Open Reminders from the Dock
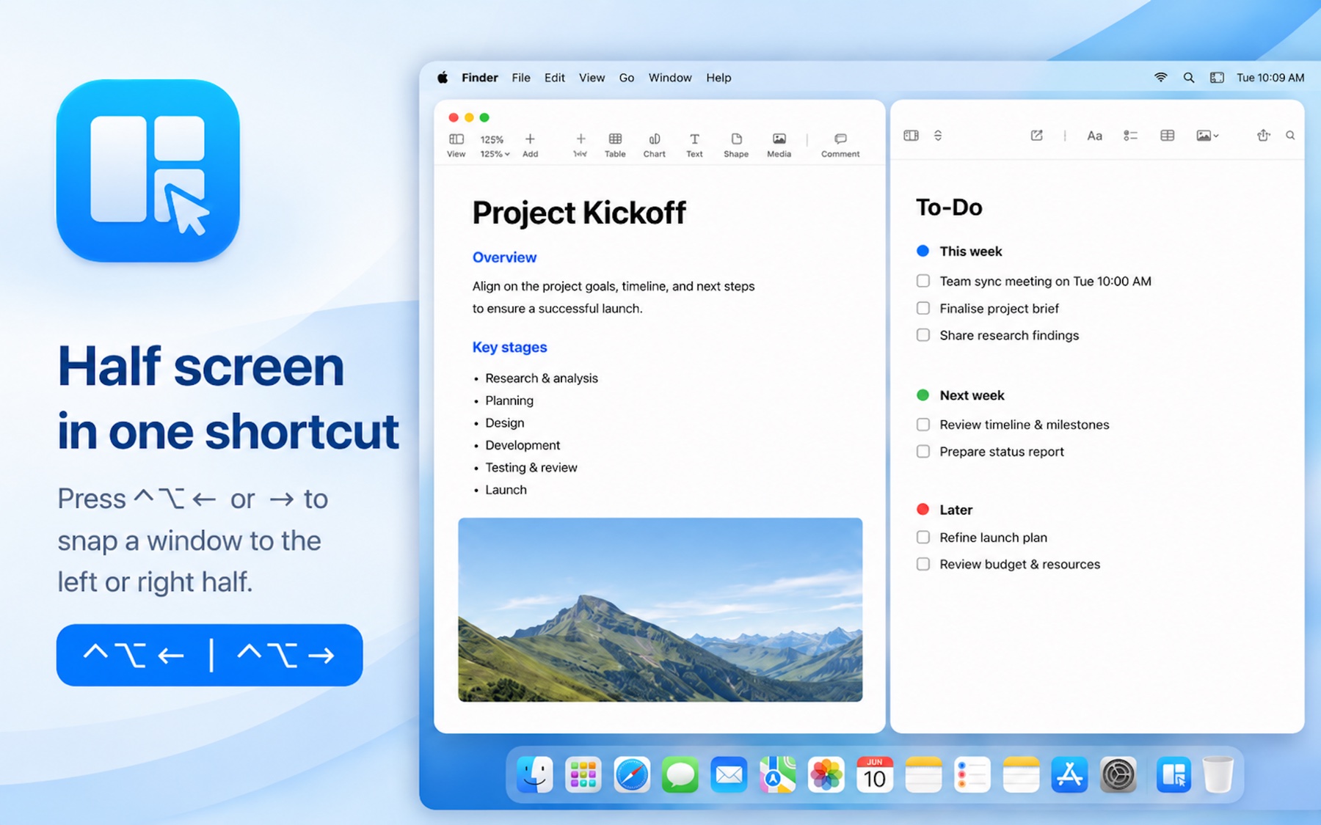 click(x=972, y=774)
